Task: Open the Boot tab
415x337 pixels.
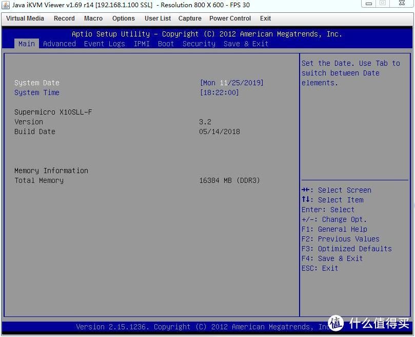Action: click(166, 44)
